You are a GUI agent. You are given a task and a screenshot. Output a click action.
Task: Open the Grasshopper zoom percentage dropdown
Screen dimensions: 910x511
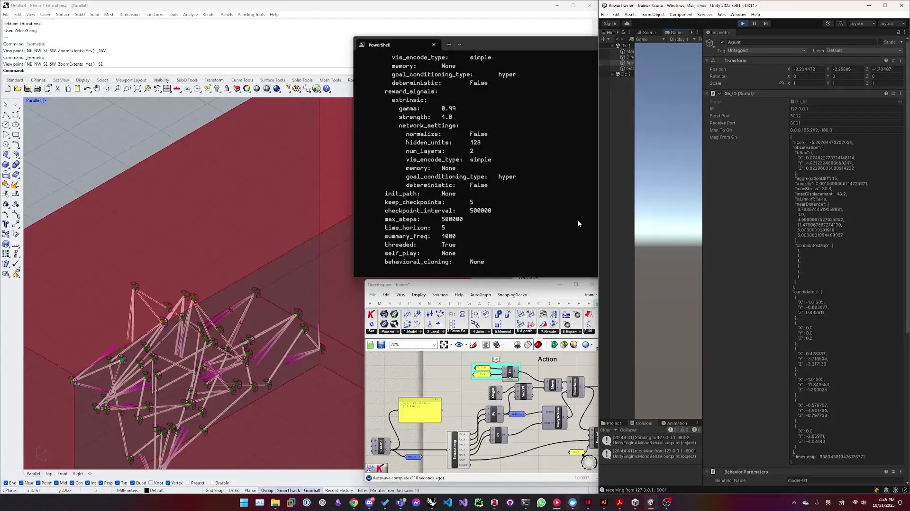(x=434, y=345)
